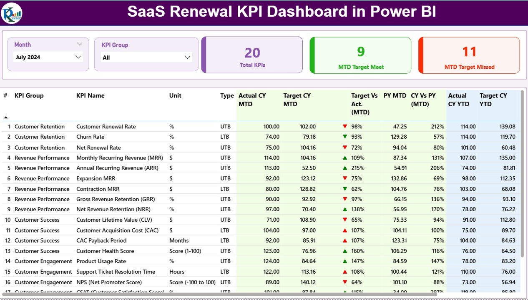Viewport: 528px width, 300px height.
Task: Sort the table by the Actual CY MTD header
Action: 252,100
